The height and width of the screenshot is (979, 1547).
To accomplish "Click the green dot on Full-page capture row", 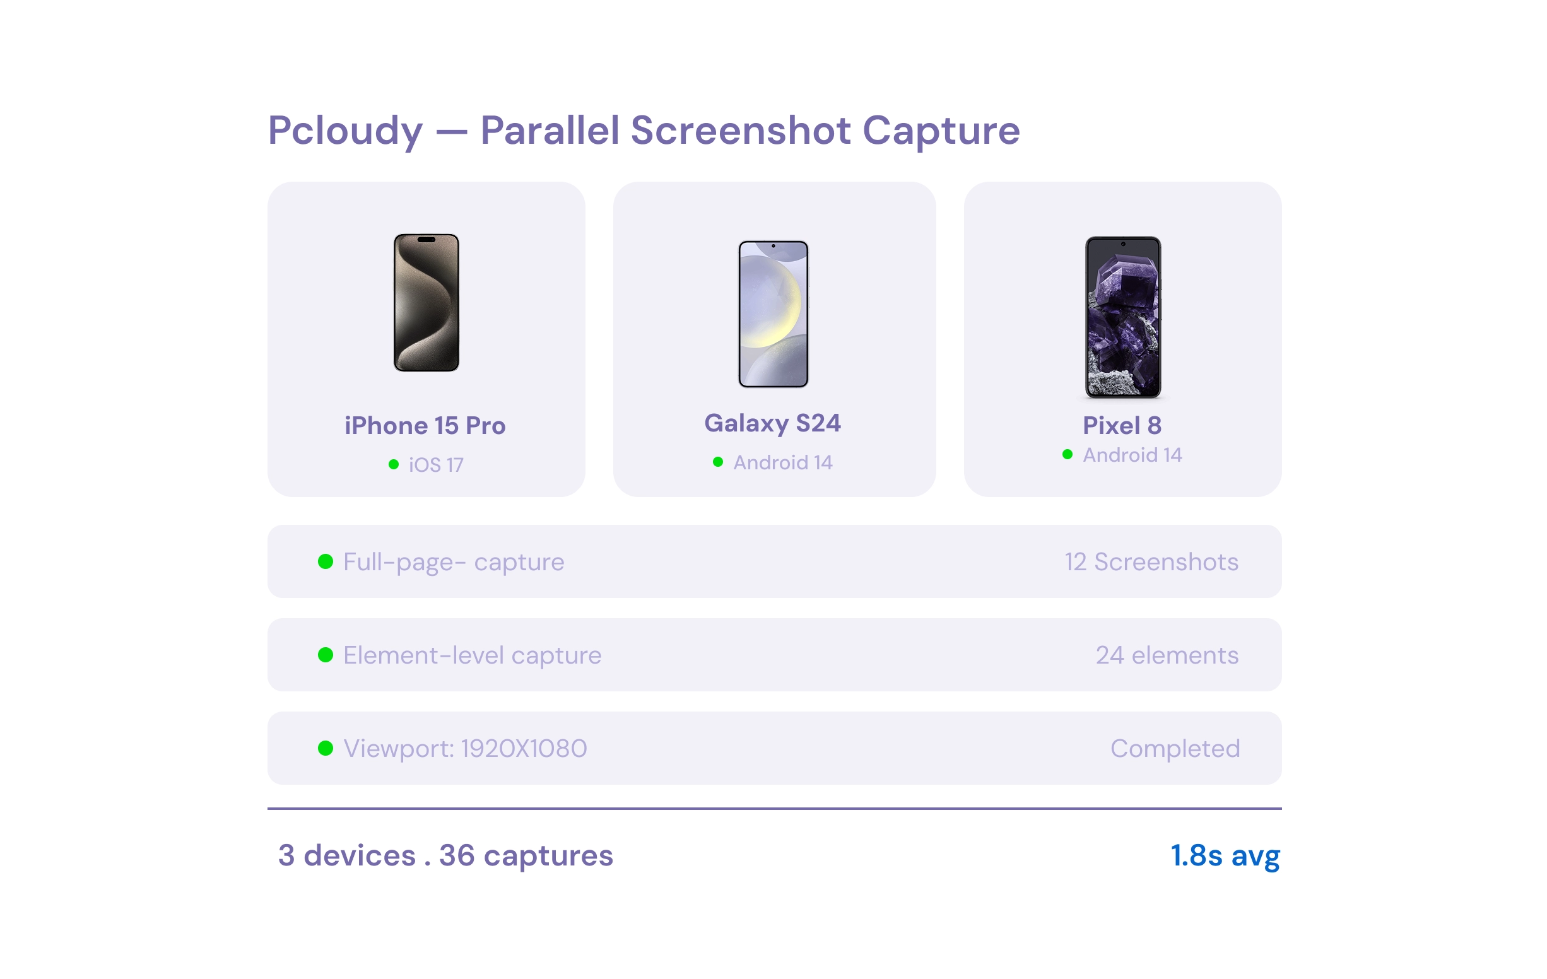I will coord(326,562).
